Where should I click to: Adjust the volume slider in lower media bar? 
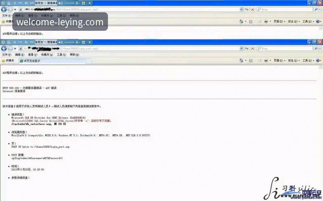tap(69, 42)
